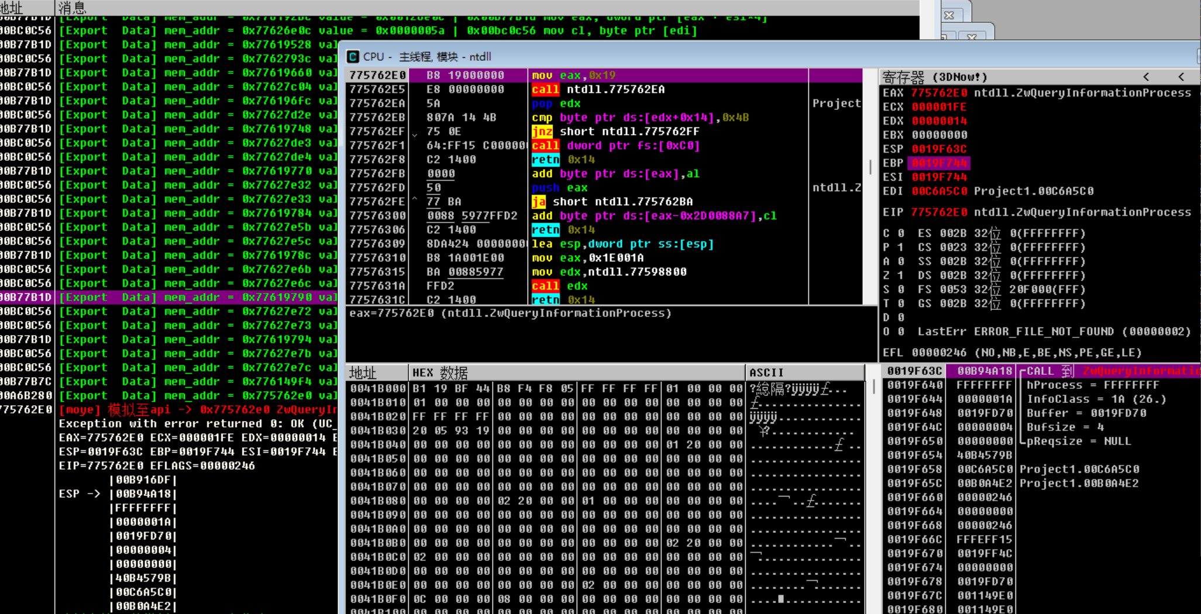The width and height of the screenshot is (1201, 614).
Task: Click the '地址' column header in log window
Action: (x=12, y=8)
